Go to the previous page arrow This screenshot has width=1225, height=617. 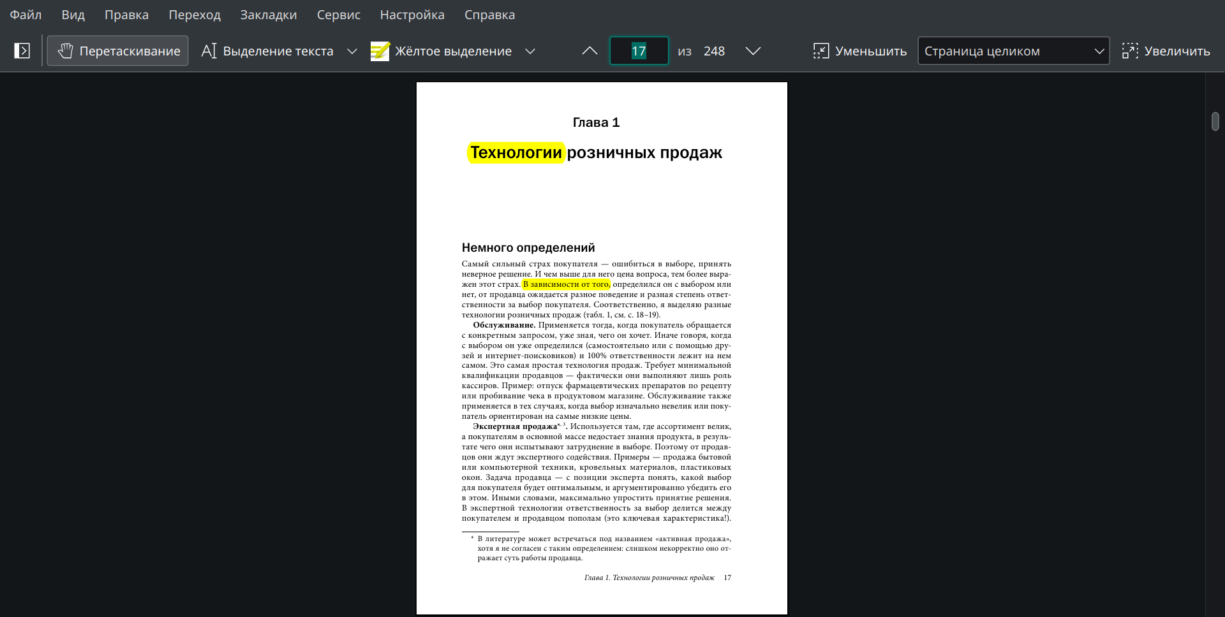point(590,51)
